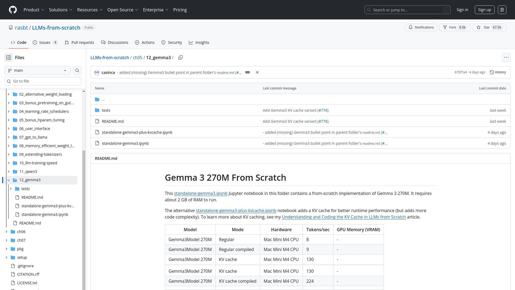Focus the Search or jump to field
Viewport: 515px width, 290px height.
[407, 10]
